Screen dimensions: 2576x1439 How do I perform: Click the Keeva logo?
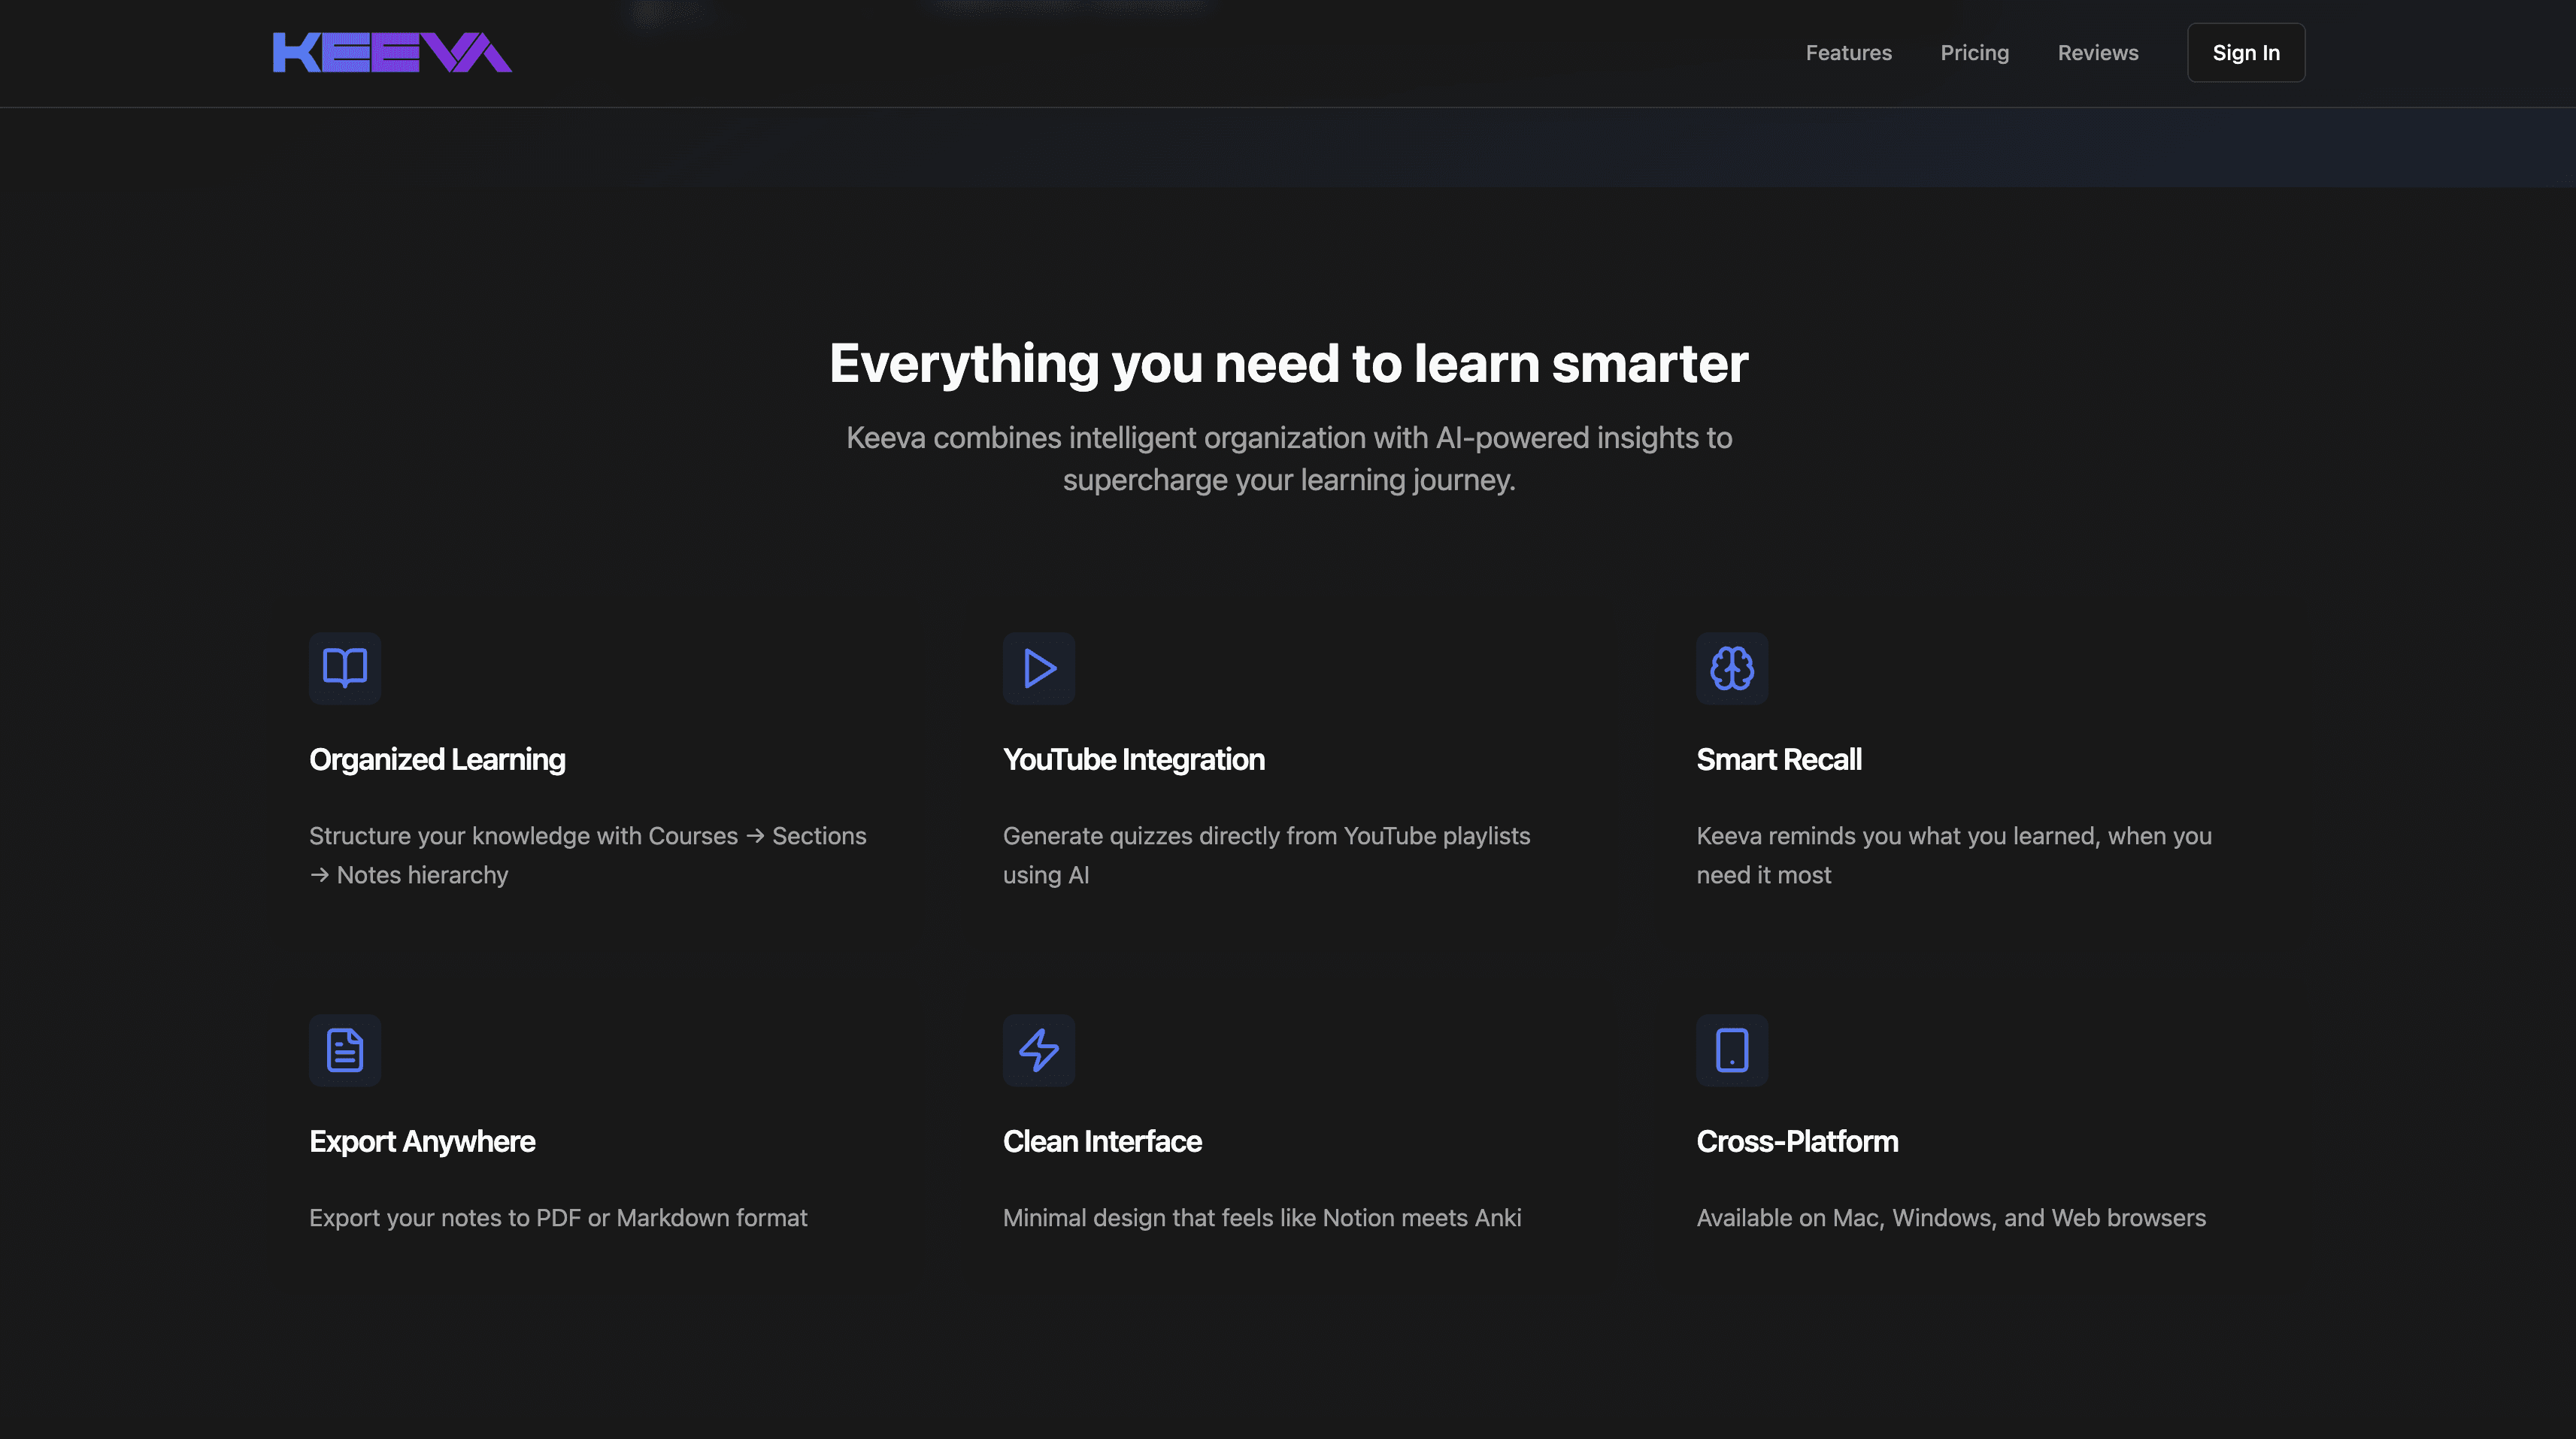[392, 52]
